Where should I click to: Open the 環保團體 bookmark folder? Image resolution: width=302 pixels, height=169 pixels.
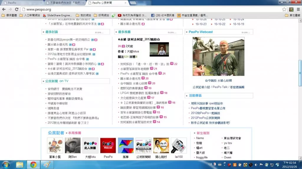click(9, 15)
